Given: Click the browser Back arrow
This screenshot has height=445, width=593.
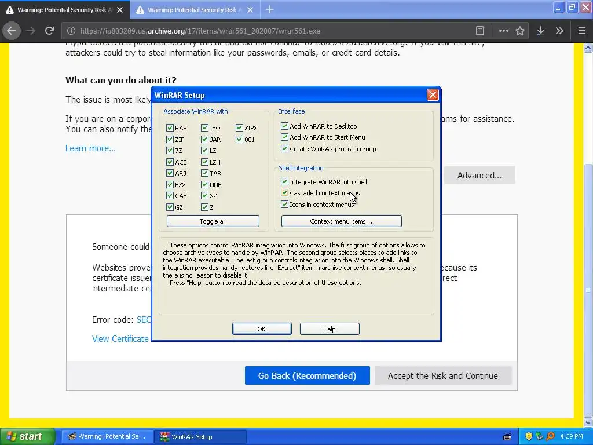Looking at the screenshot, I should point(12,31).
